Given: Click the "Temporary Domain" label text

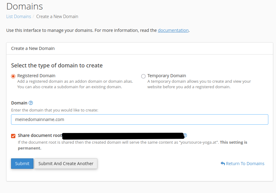Looking at the screenshot, I should coord(166,76).
